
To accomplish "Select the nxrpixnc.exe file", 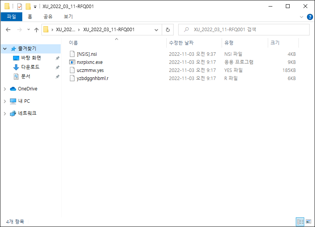I will tap(90, 62).
